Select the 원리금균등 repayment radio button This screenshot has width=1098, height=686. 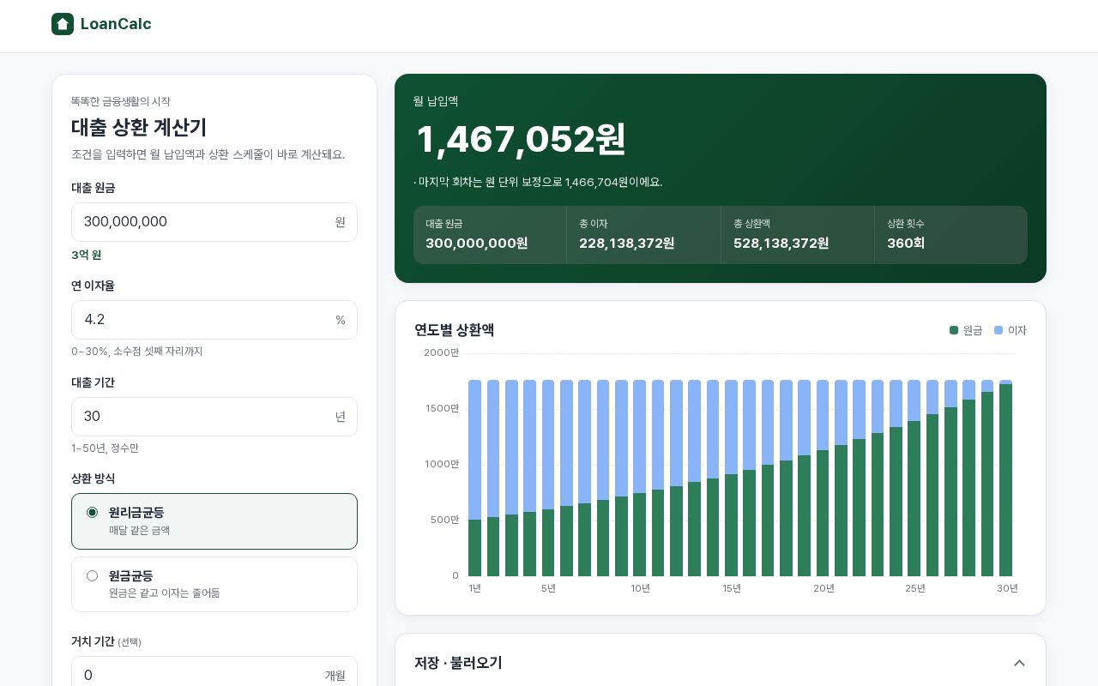(x=93, y=513)
